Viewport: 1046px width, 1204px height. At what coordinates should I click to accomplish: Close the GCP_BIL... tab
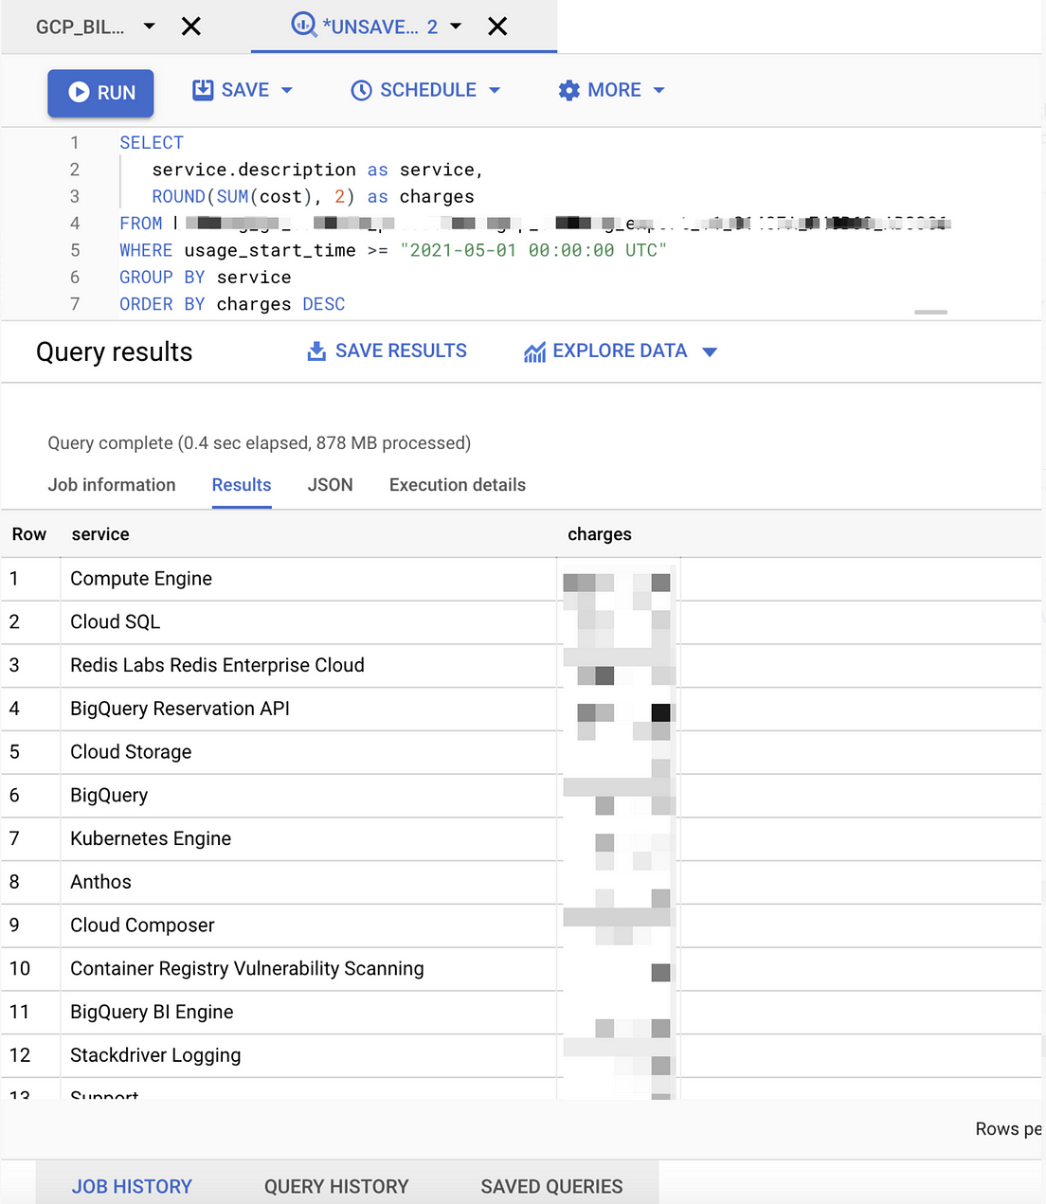pos(191,27)
